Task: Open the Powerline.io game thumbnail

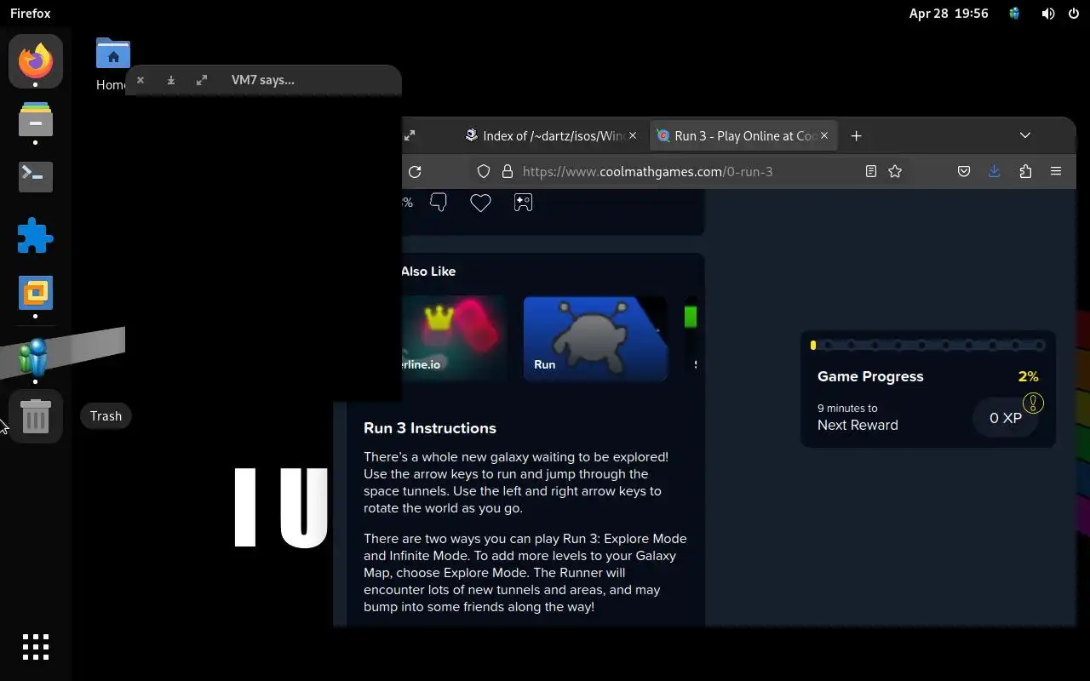Action: click(x=455, y=338)
